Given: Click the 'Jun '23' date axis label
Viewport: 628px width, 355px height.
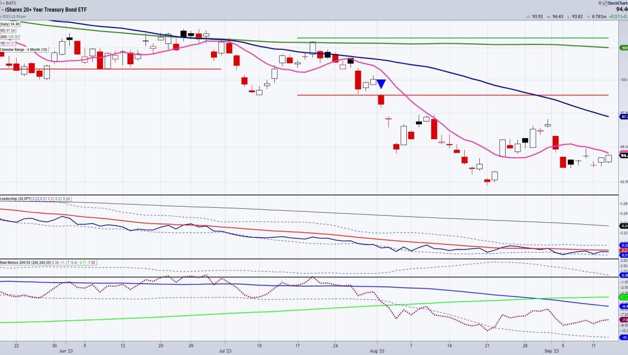Looking at the screenshot, I should [x=65, y=351].
